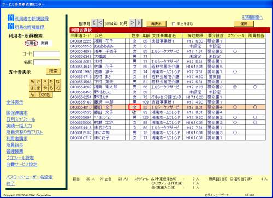Go to next month arrow
Screen dimensions: 273x198
[133, 23]
